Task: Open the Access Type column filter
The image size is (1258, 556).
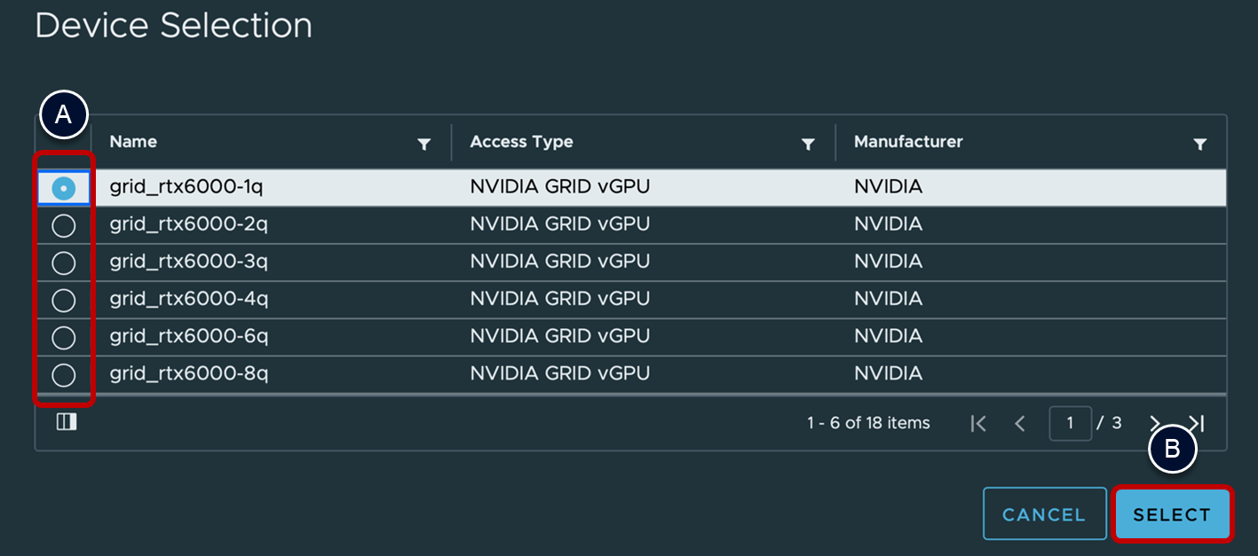Action: [808, 145]
